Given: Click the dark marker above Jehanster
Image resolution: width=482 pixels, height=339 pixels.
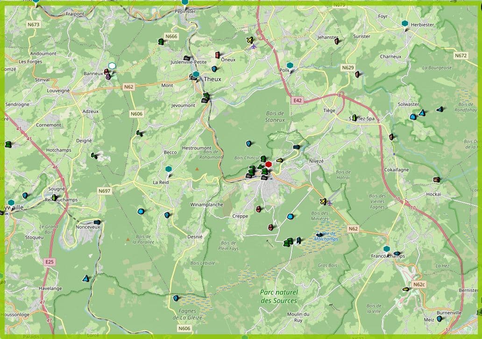Looking at the screenshot, I should 337,42.
